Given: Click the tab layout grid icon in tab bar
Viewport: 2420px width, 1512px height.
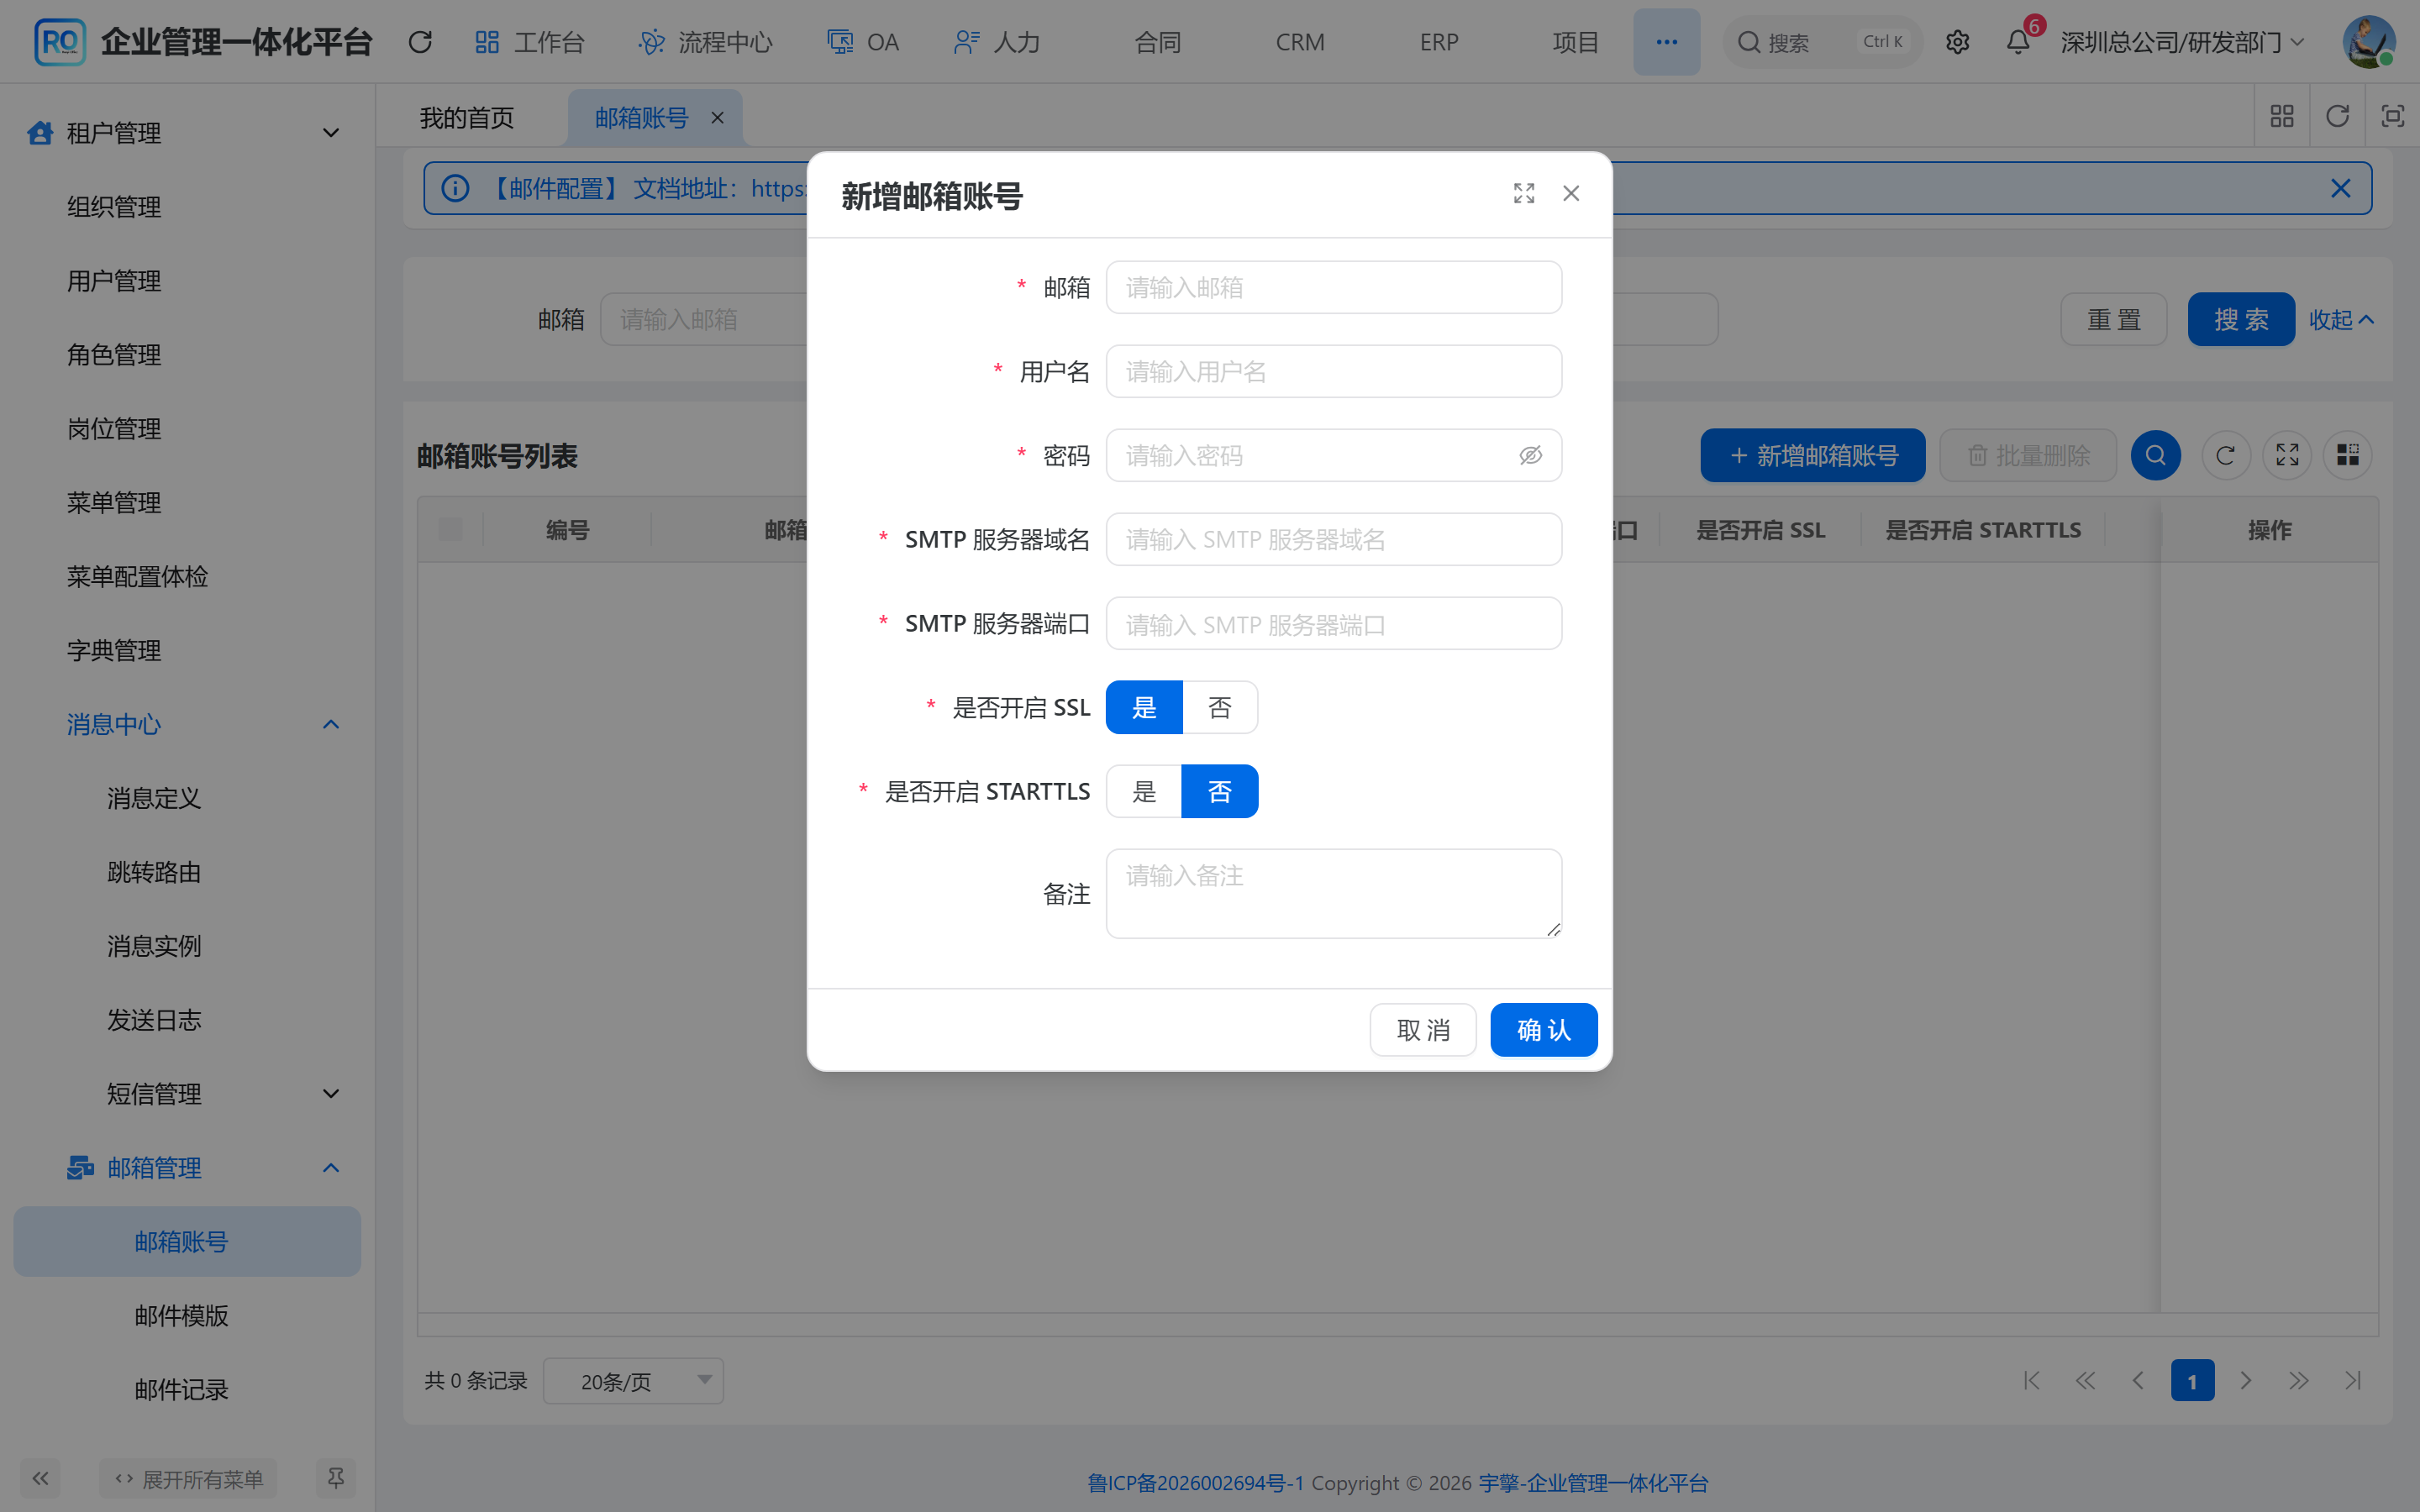Looking at the screenshot, I should [x=2282, y=117].
